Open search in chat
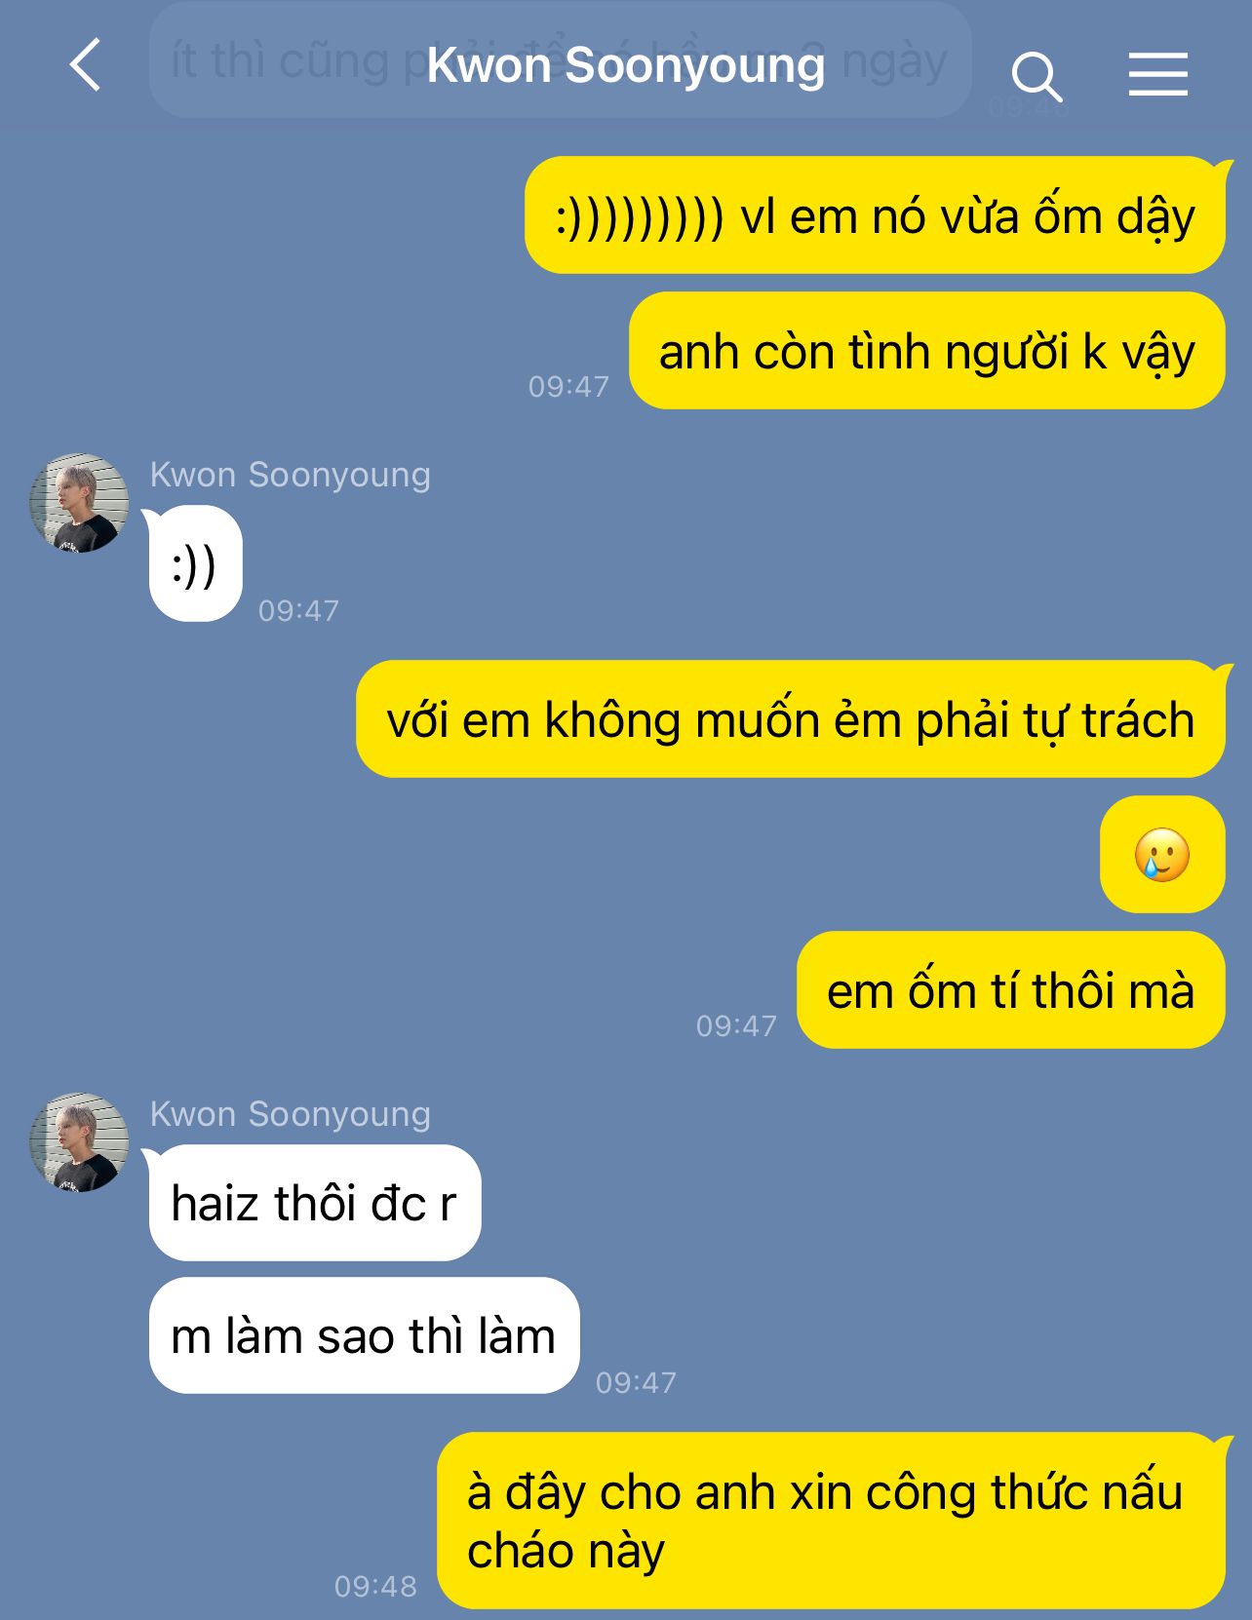The width and height of the screenshot is (1252, 1620). coord(1036,77)
